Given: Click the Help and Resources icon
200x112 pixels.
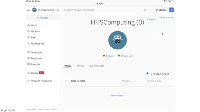Looking at the screenshot, I should pos(28,81).
